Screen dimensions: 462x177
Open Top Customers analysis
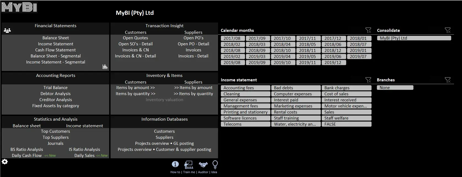[56, 131]
